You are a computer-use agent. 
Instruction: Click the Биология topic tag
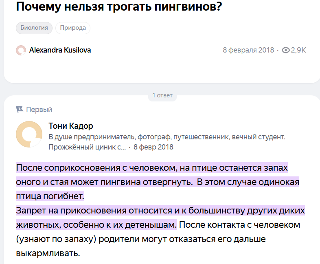(x=34, y=28)
